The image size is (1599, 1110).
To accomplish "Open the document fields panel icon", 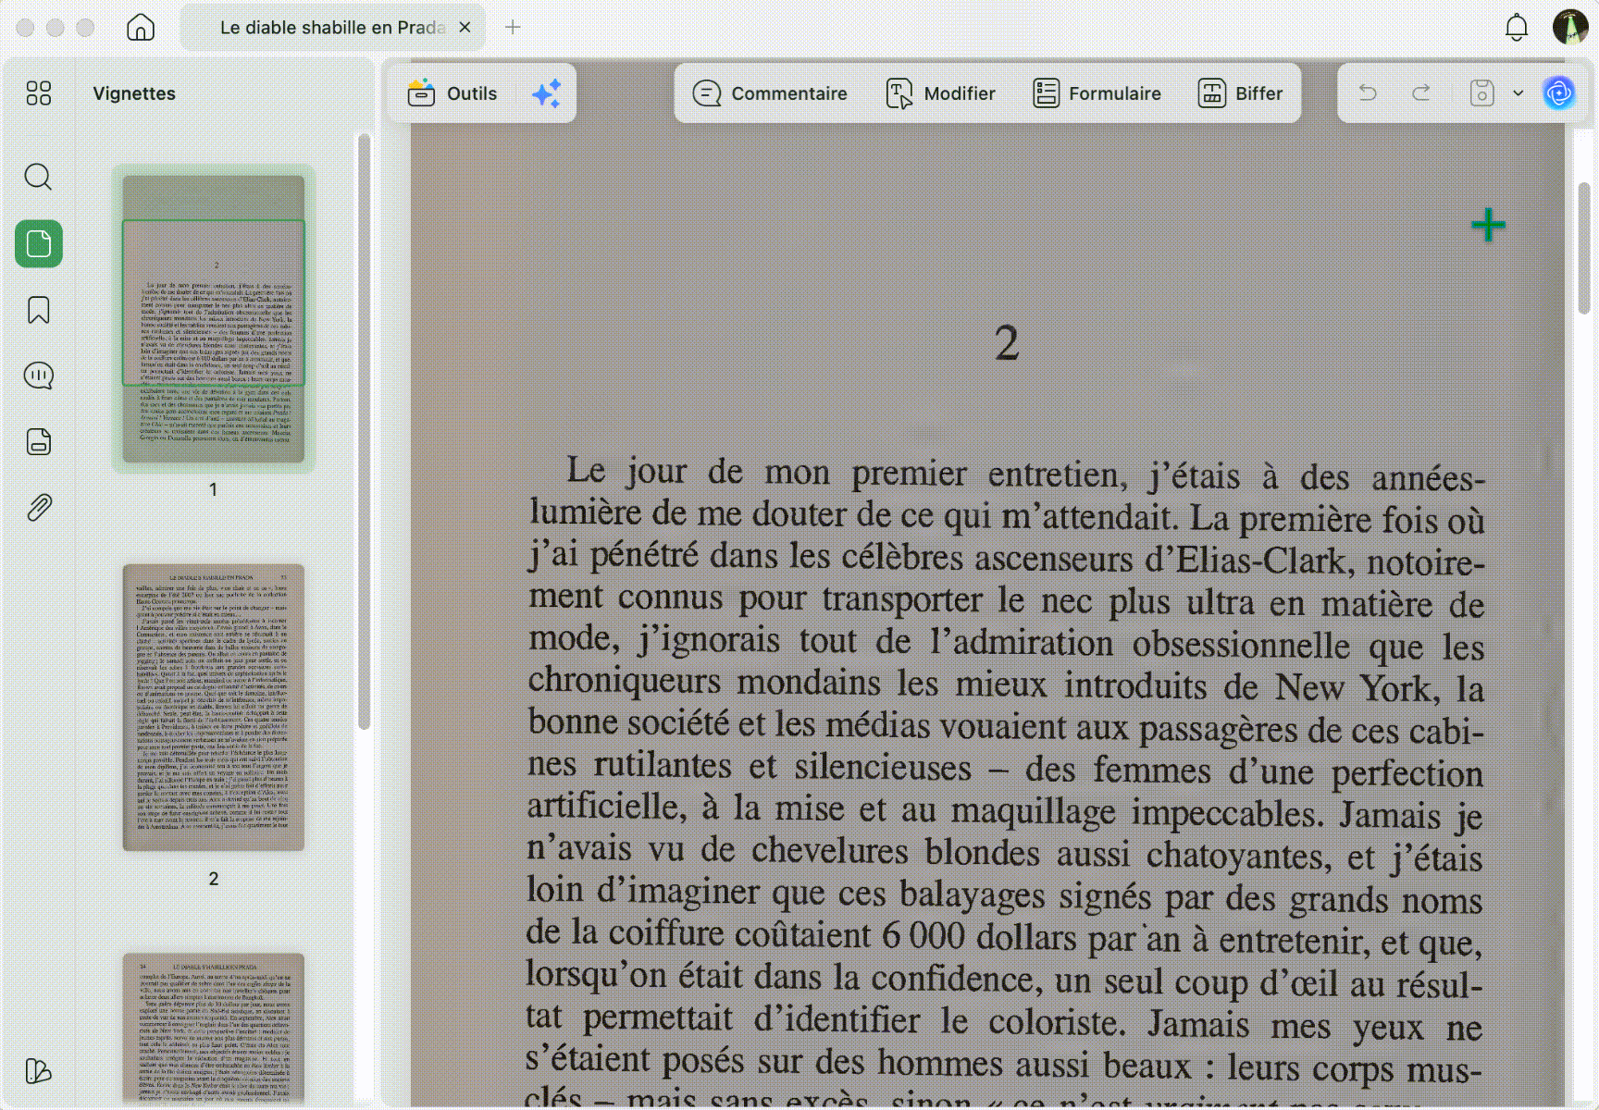I will tap(39, 442).
